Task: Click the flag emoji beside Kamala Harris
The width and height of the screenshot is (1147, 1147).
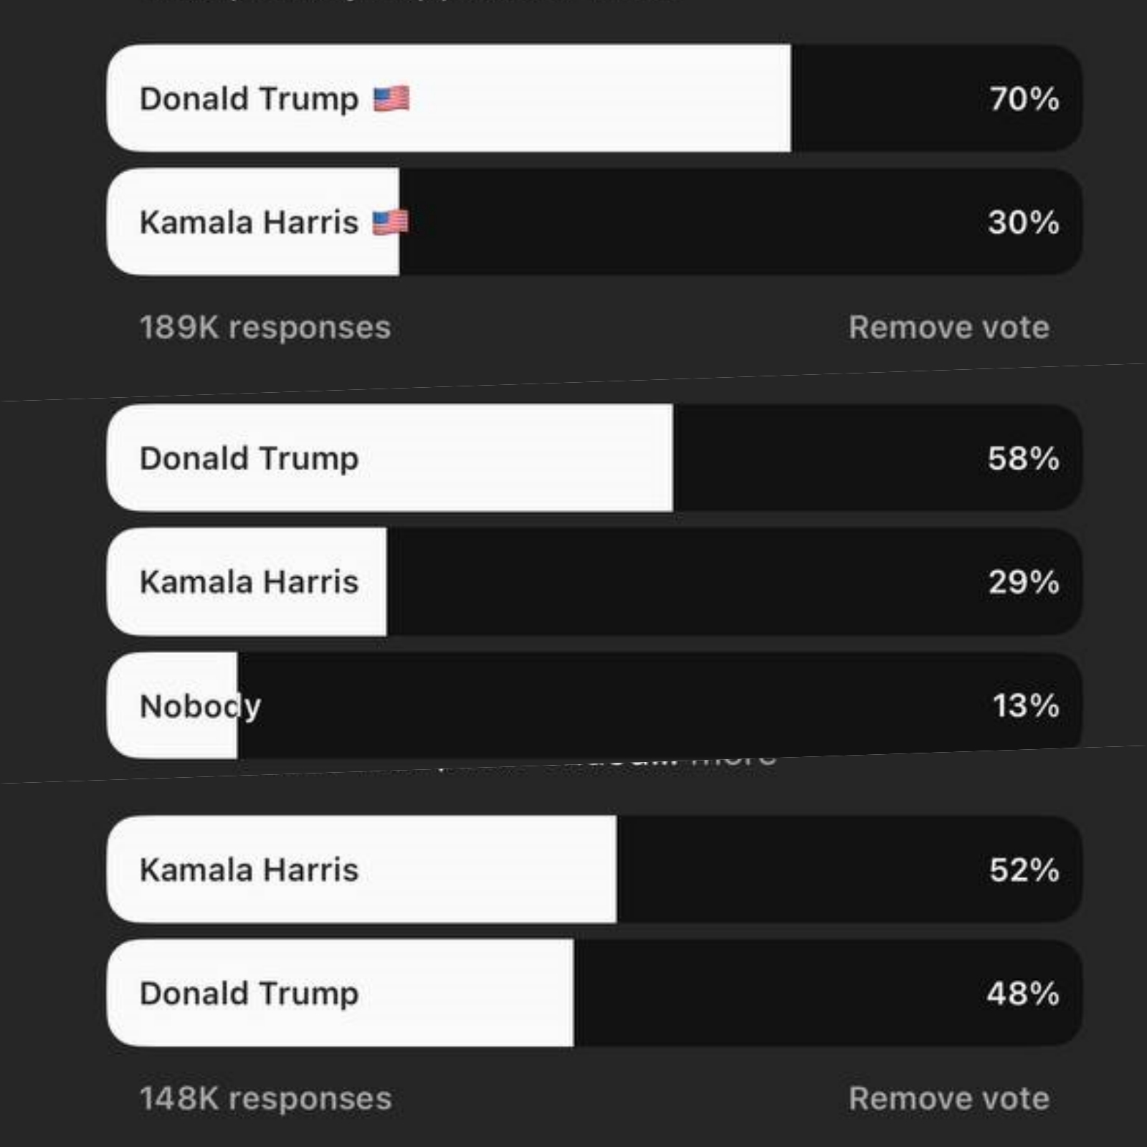Action: point(391,222)
